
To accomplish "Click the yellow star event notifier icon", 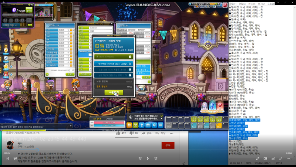I will (x=6, y=67).
